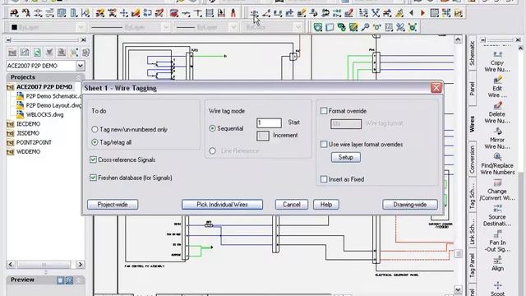Open wire layer format Setup

click(346, 157)
